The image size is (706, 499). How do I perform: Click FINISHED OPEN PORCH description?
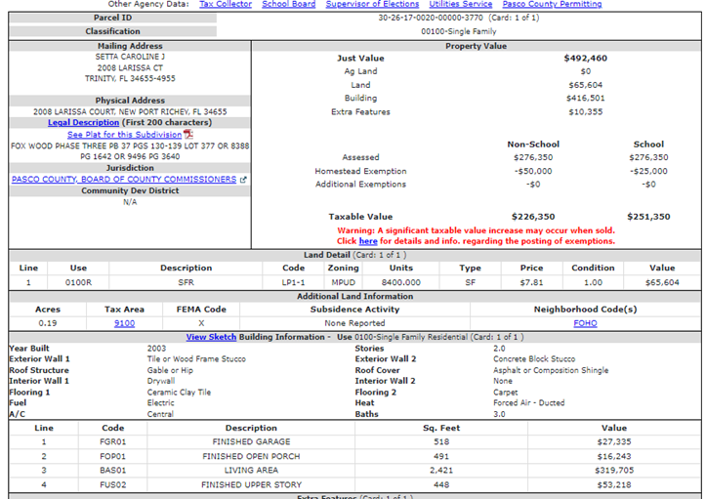(251, 457)
